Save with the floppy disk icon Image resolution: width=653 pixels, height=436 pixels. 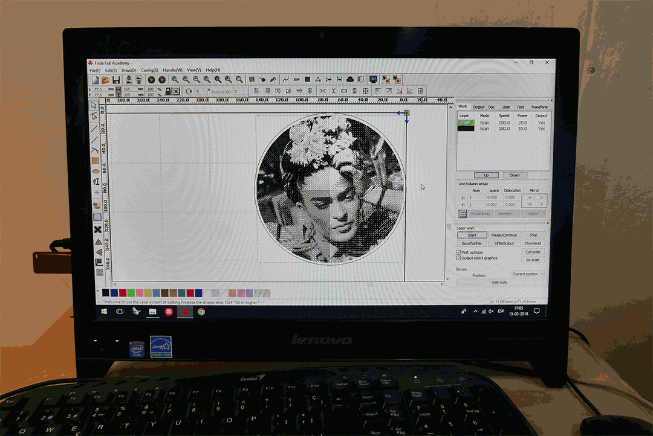coord(116,80)
